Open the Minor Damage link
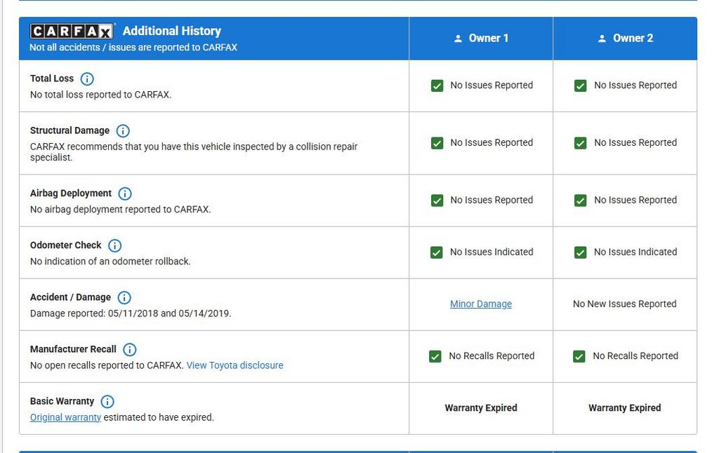Screen dimensions: 719x453 pos(480,304)
